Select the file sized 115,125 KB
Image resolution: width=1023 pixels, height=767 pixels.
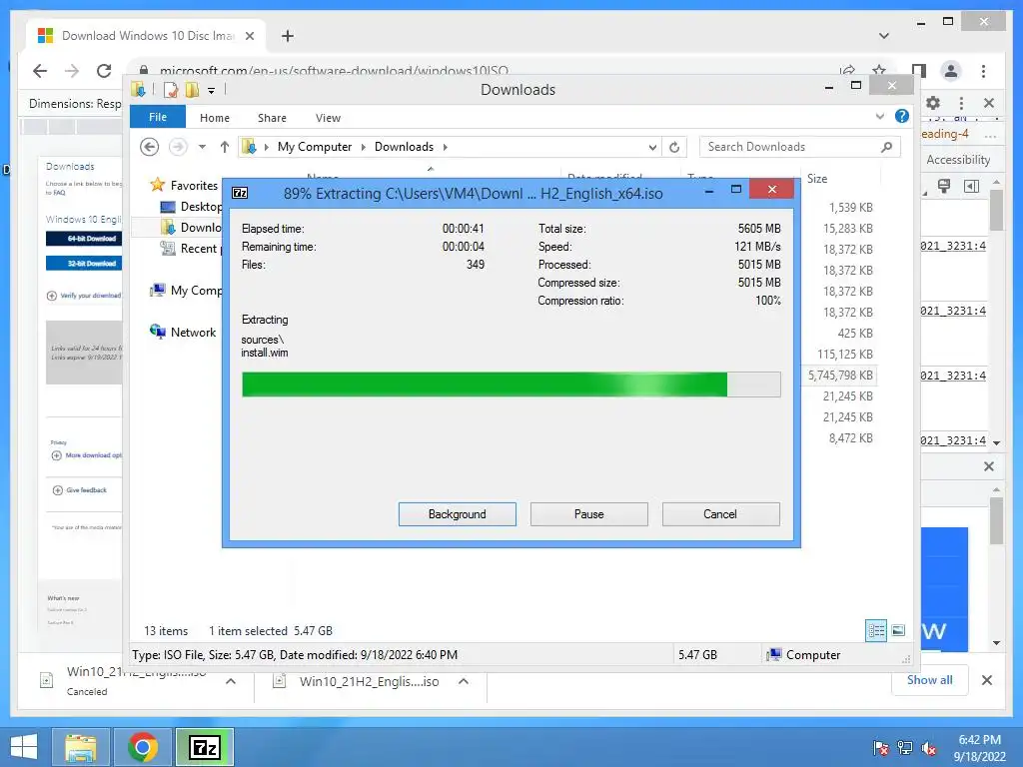point(845,355)
